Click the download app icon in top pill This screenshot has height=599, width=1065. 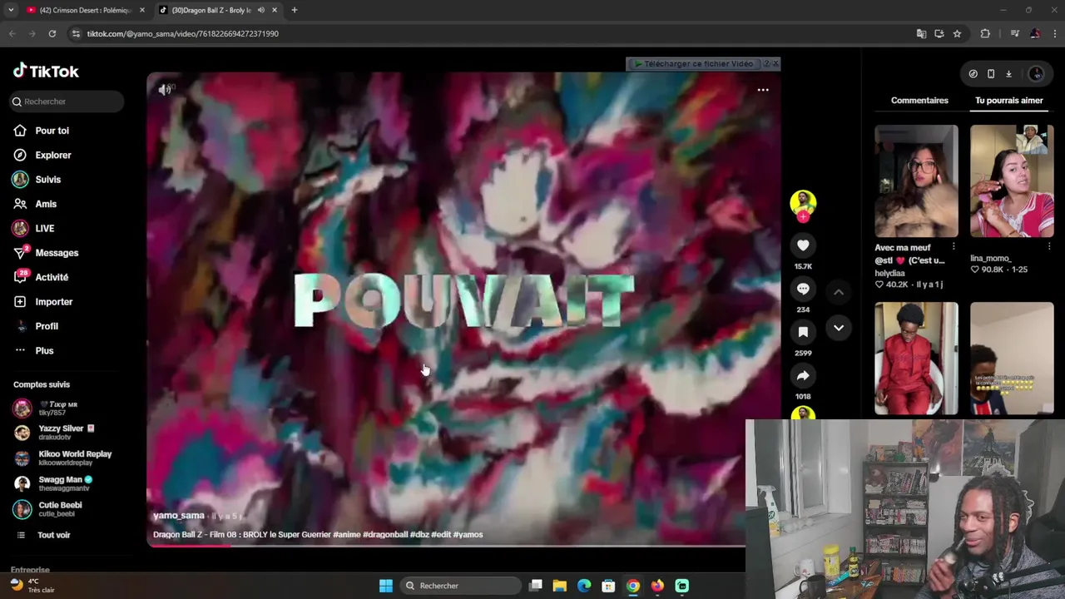click(1008, 74)
